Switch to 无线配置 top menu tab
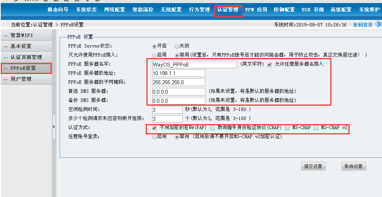Viewport: 382px width, 197px height. point(171,10)
